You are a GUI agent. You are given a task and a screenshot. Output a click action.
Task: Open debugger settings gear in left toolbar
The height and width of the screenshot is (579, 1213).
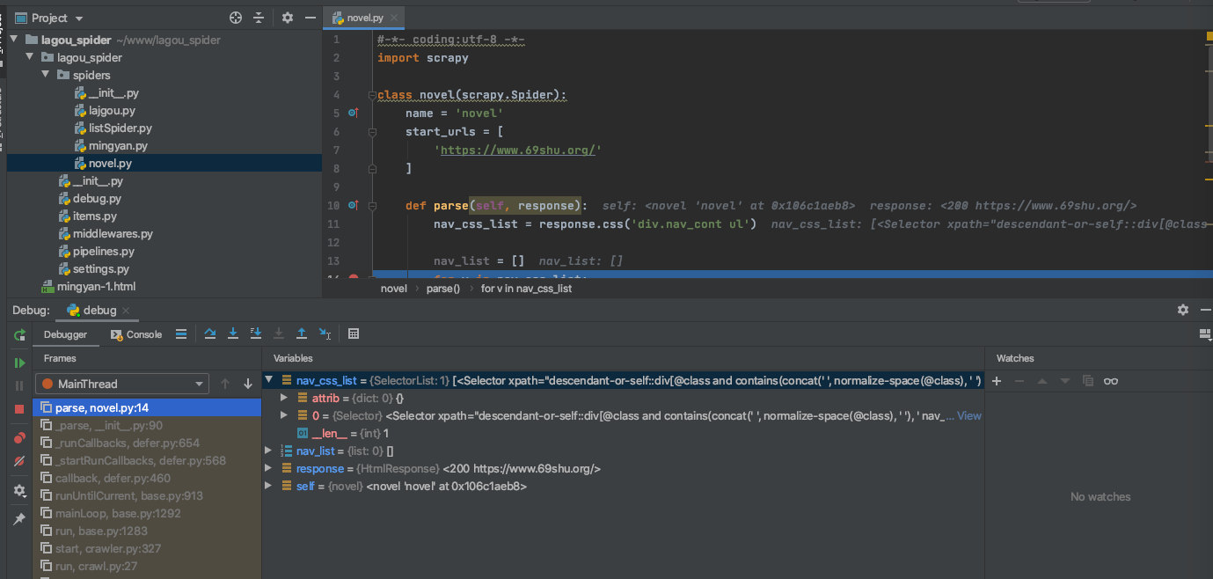pos(19,491)
